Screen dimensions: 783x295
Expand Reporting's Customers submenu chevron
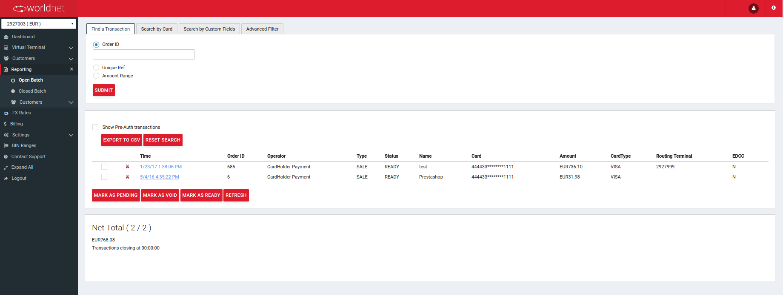[71, 102]
